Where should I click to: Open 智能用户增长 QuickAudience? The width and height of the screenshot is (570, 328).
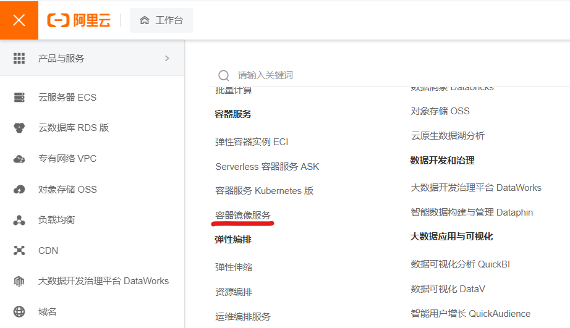pos(470,314)
